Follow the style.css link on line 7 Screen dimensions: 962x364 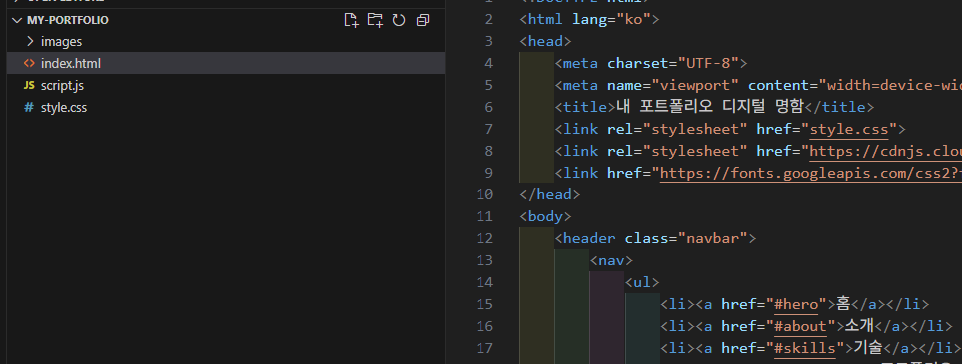[x=850, y=130]
